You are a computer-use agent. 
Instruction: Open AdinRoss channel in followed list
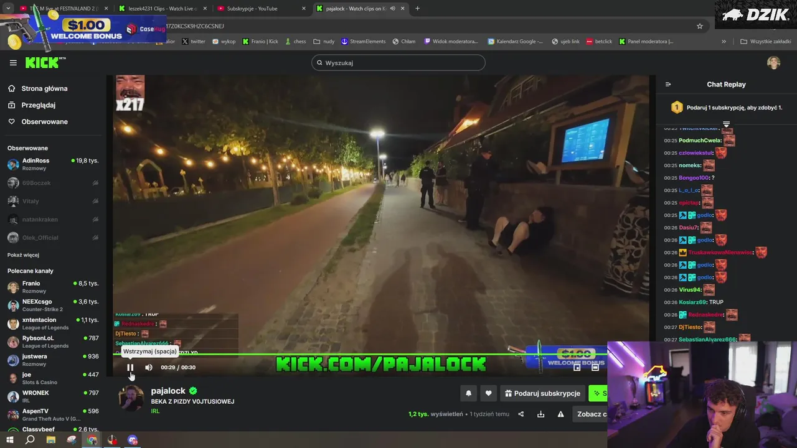[53, 164]
